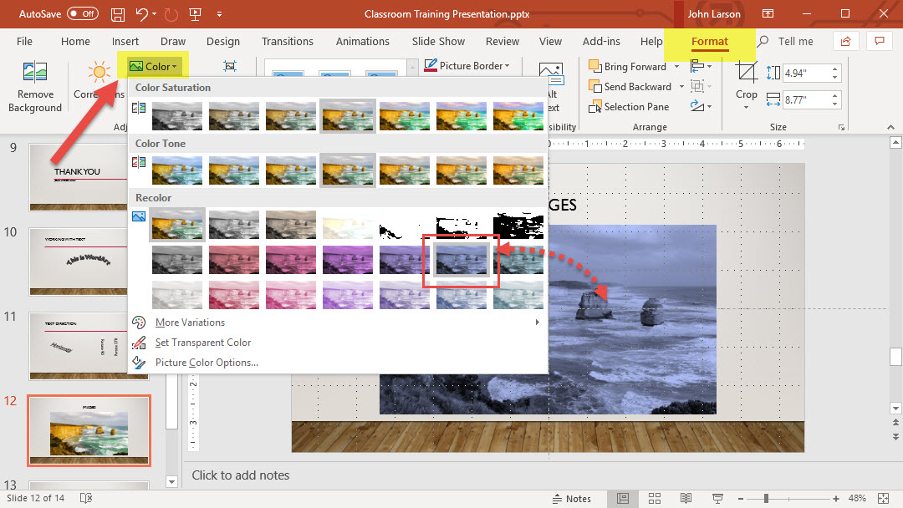The image size is (903, 508).
Task: Open Picture Color Options
Action: click(207, 363)
